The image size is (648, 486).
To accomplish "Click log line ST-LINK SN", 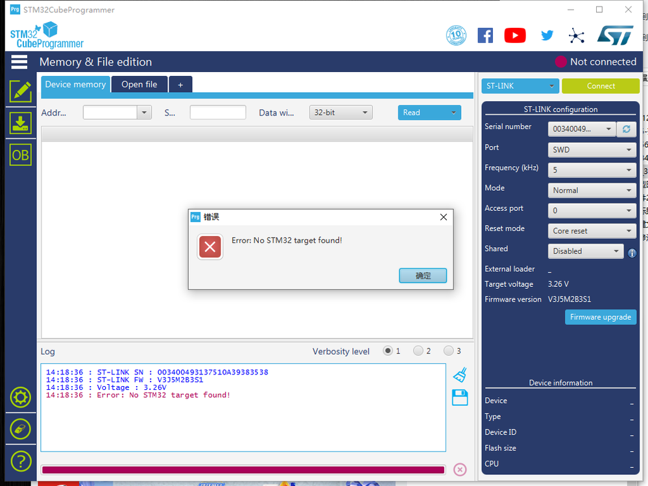I will coord(157,372).
